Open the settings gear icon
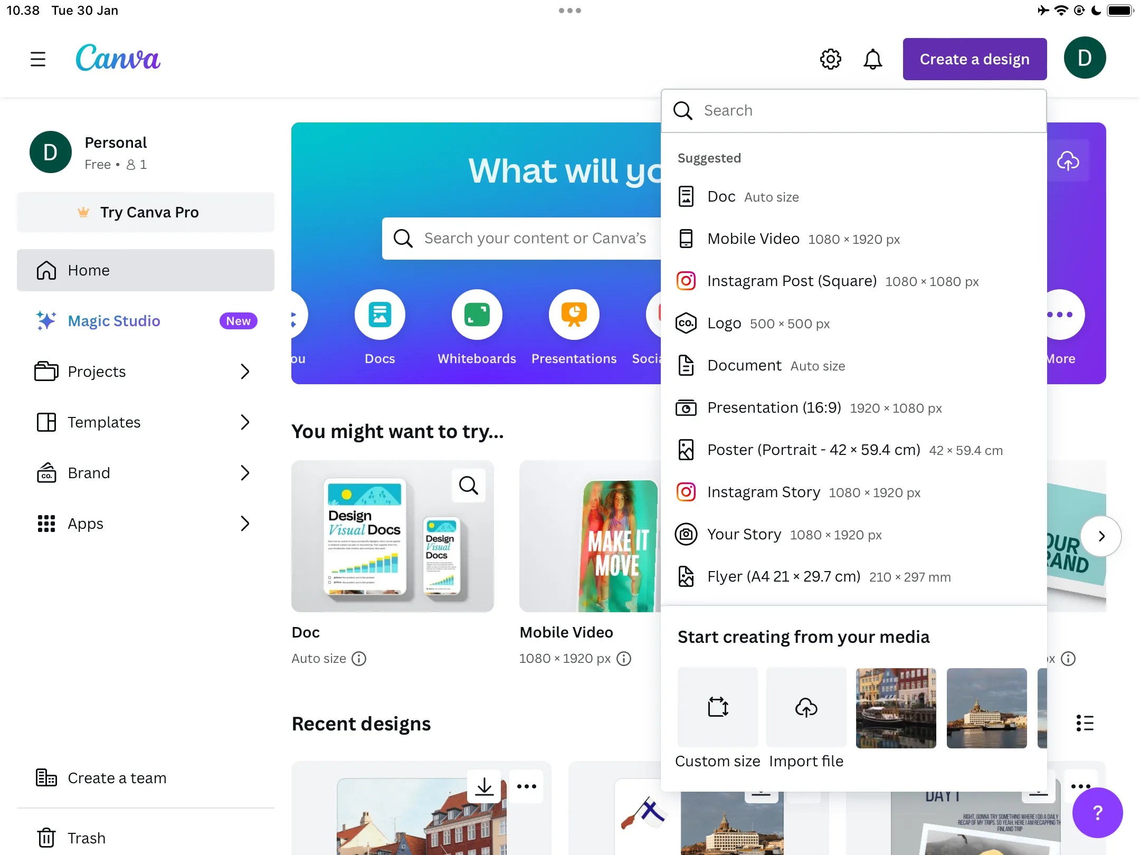Screen dimensions: 1140x855 click(x=830, y=59)
